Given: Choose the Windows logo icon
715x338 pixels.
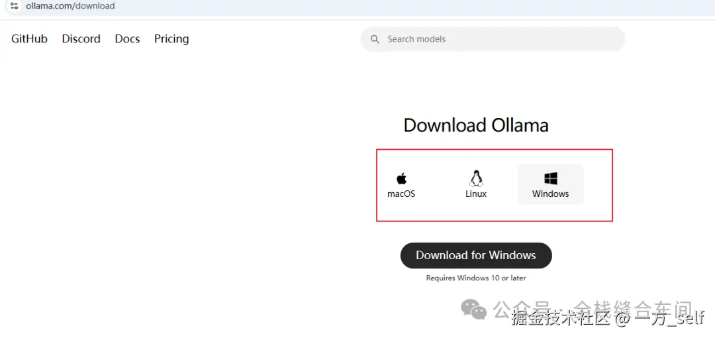Looking at the screenshot, I should (551, 178).
